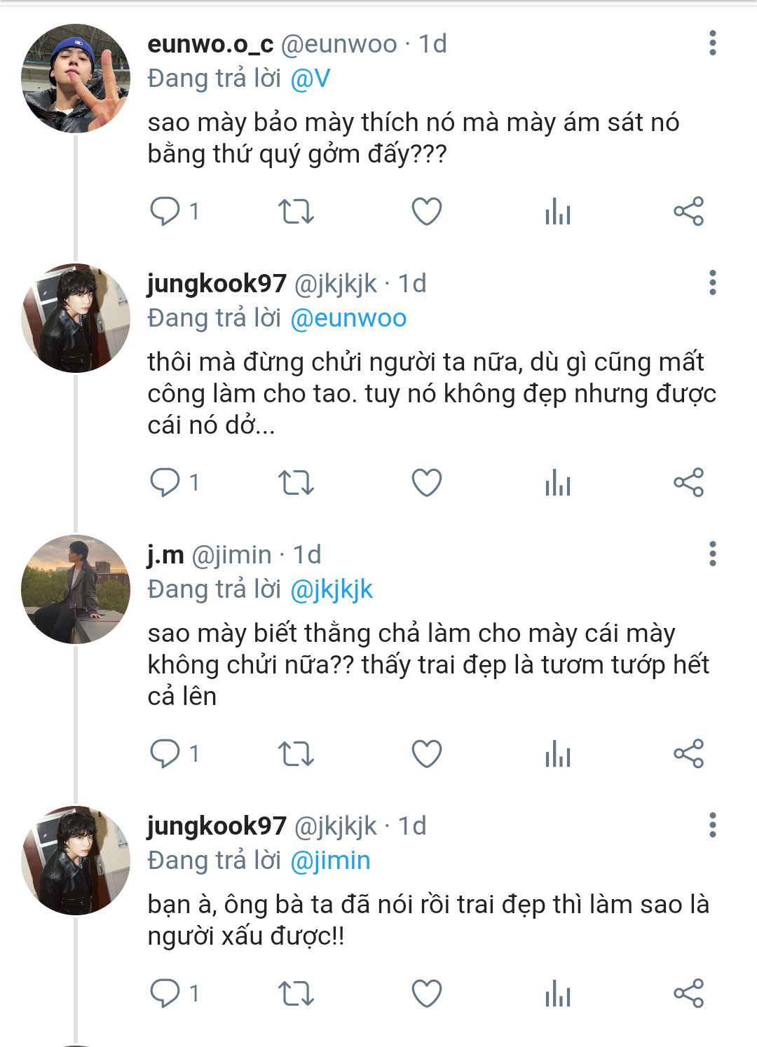View analytics on j.m's tweet

pos(558,753)
